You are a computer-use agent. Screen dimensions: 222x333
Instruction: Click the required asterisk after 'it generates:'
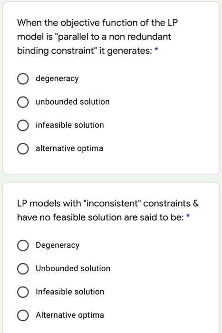(x=156, y=49)
